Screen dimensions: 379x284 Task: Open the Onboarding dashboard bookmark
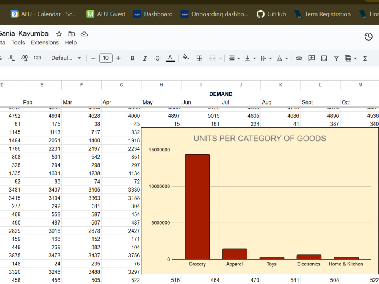[215, 14]
